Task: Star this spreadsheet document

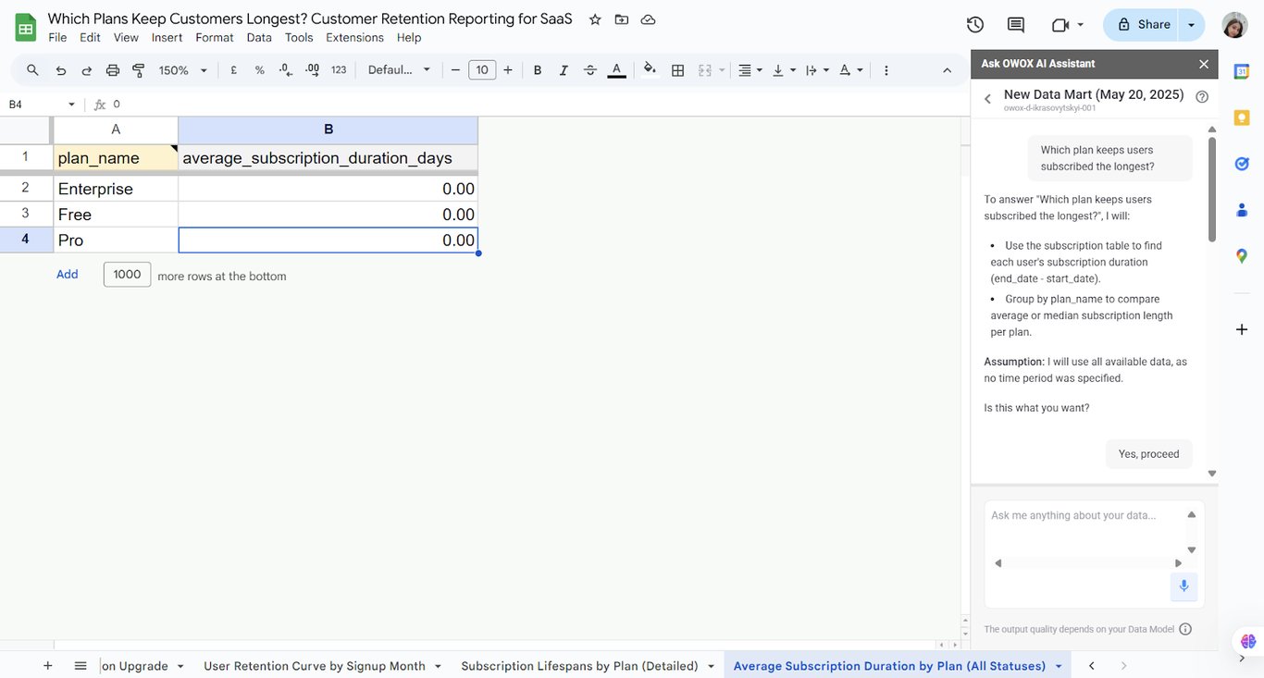Action: [x=595, y=19]
